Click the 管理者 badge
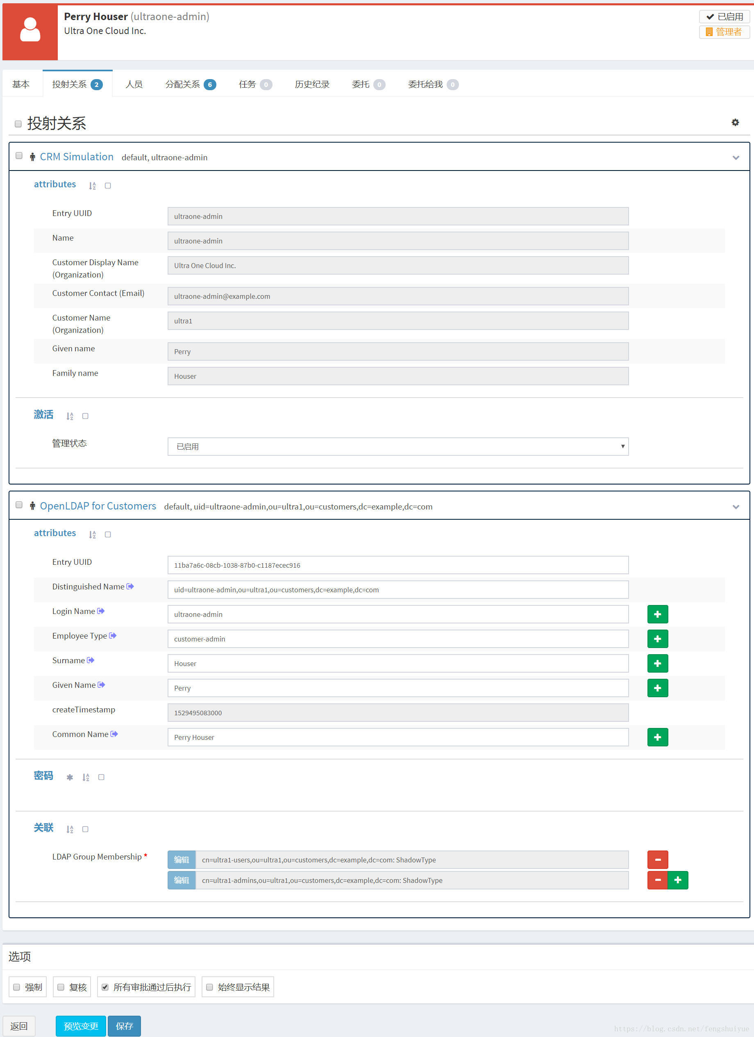754x1037 pixels. coord(724,32)
